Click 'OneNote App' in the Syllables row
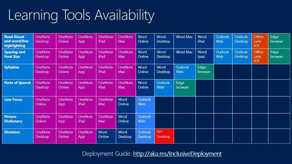 [86, 72]
